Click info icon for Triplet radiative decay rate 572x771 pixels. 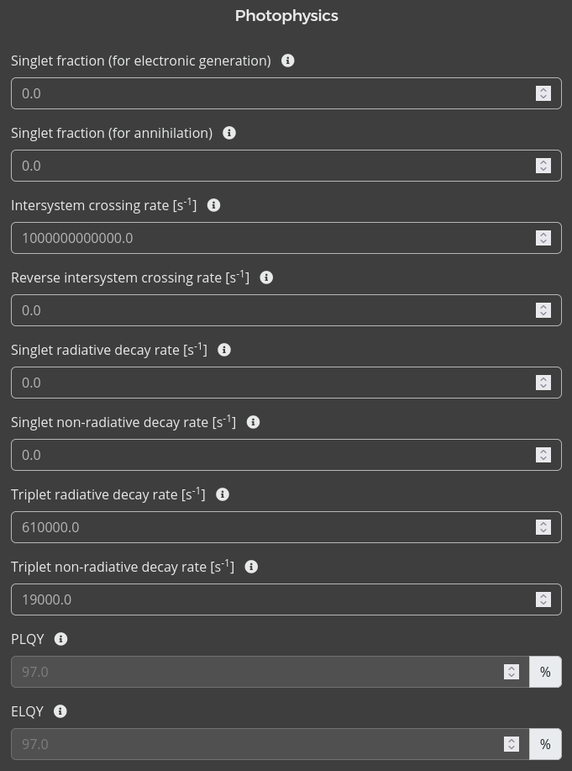point(223,494)
